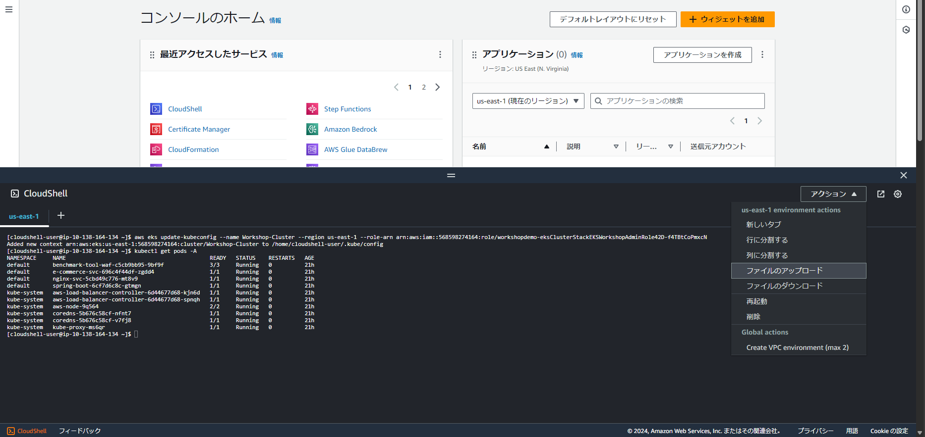Go to previous page of recent services
The height and width of the screenshot is (437, 925).
[396, 87]
